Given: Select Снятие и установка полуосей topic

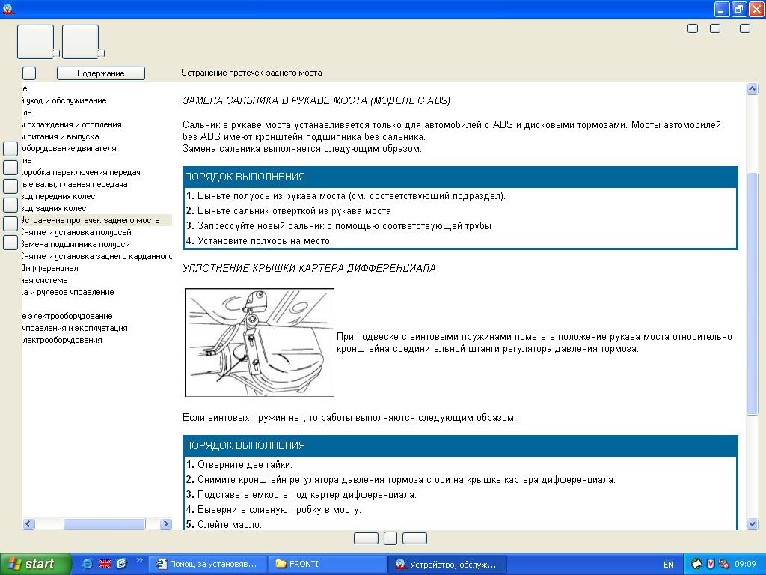Looking at the screenshot, I should click(x=76, y=232).
